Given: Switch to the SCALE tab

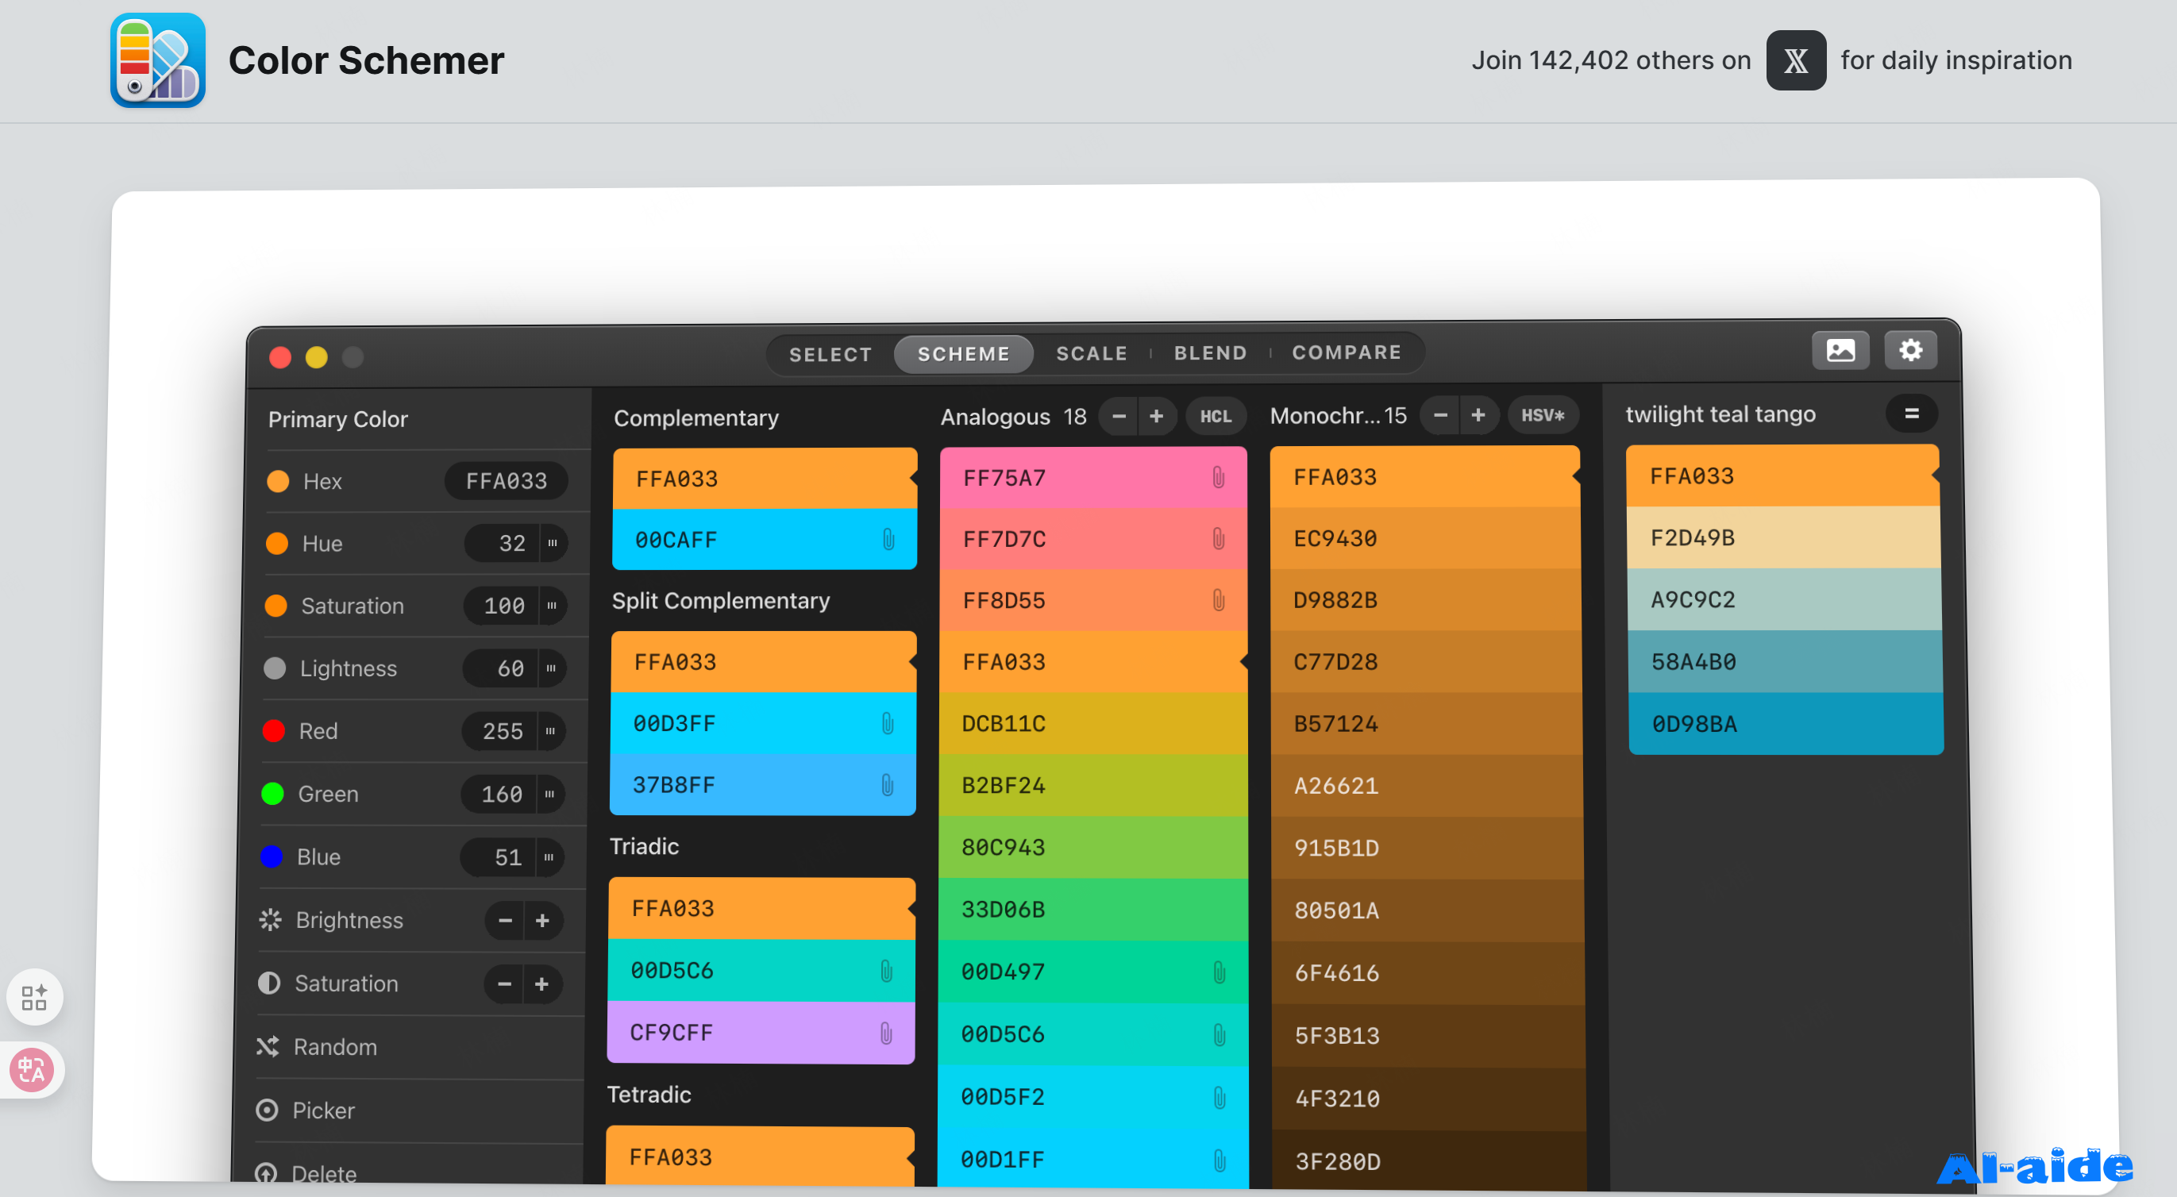Looking at the screenshot, I should coord(1091,353).
